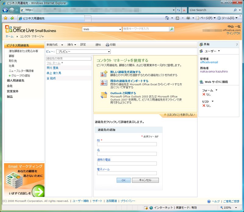Click the 電子メール input field

[x=127, y=173]
